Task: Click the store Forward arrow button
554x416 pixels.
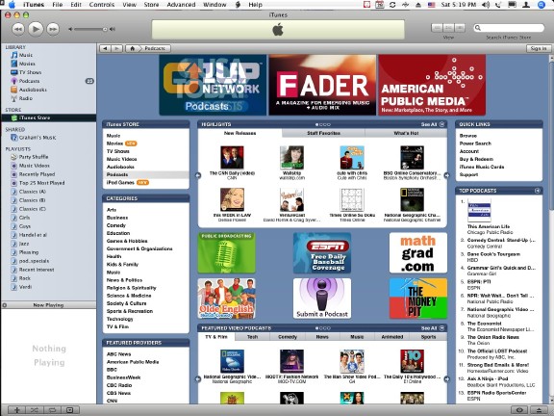Action: tap(117, 48)
